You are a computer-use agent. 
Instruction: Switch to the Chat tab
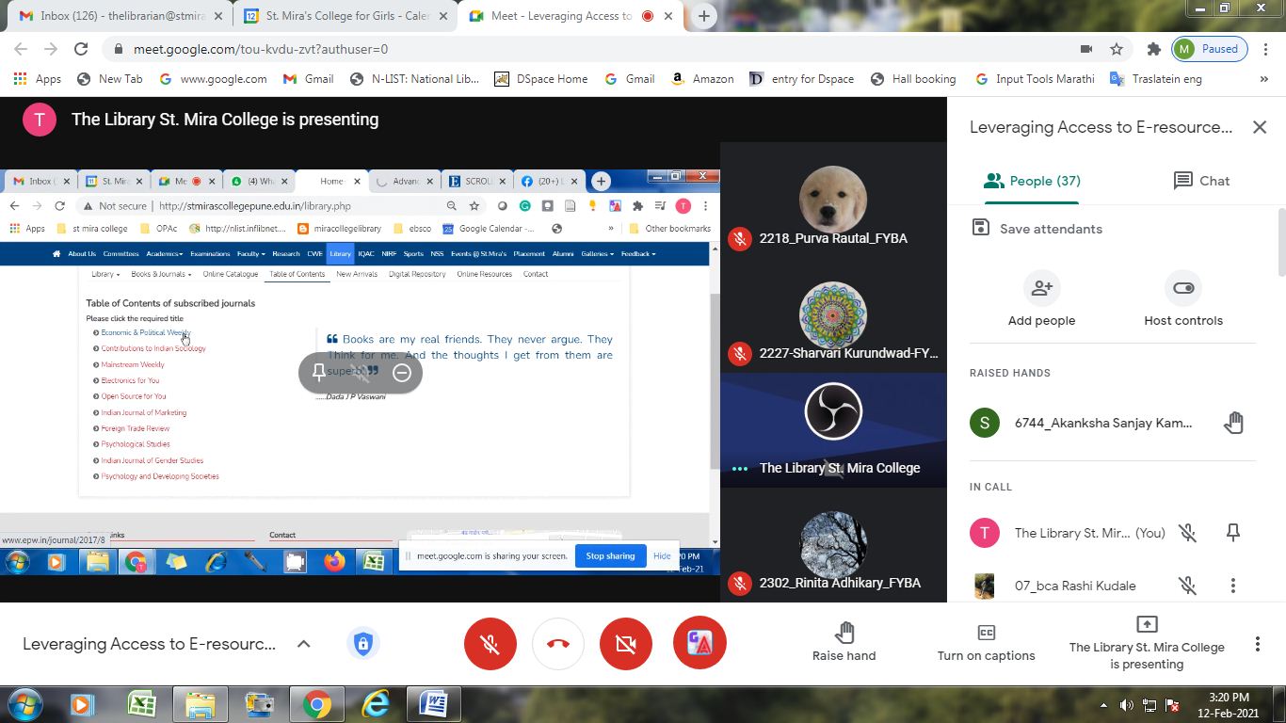pos(1202,181)
